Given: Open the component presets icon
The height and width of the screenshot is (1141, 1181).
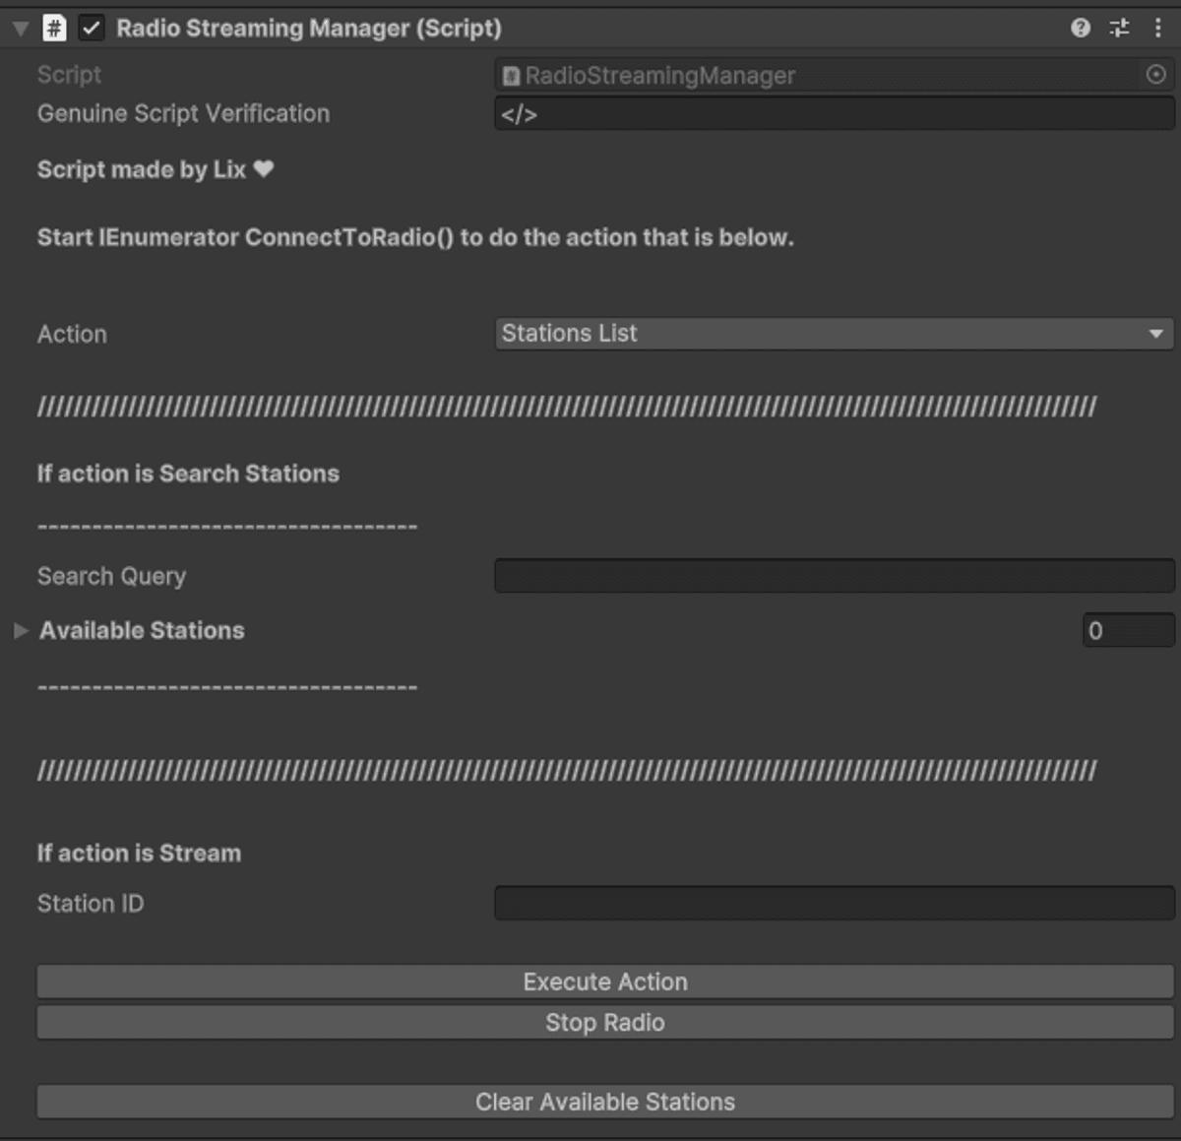Looking at the screenshot, I should 1119,28.
